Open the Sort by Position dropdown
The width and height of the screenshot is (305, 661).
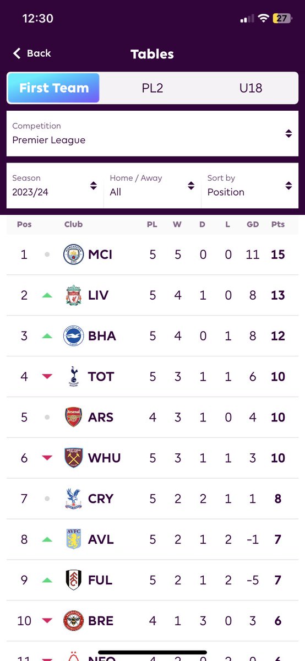coord(250,185)
